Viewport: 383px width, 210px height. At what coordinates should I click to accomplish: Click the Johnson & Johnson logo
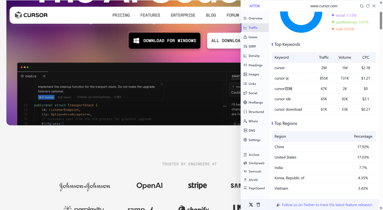click(85, 186)
